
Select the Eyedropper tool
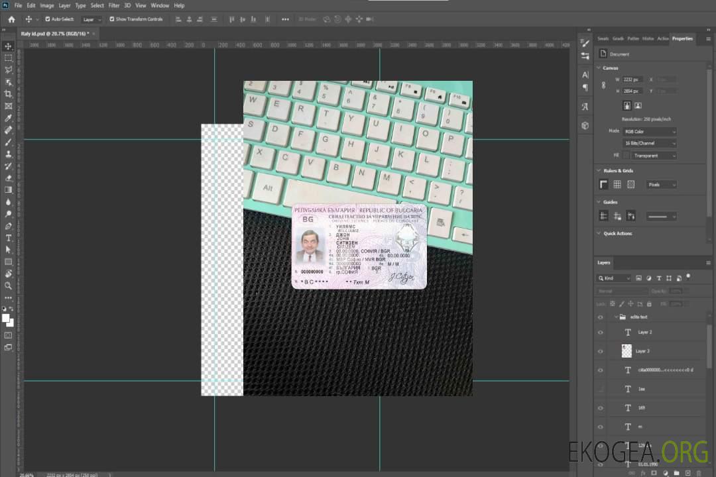point(8,118)
